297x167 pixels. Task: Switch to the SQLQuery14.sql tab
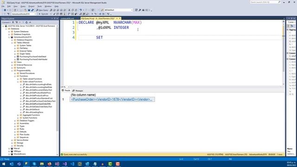98,19
